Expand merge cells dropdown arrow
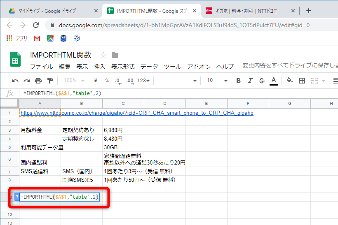This screenshot has width=338, height=225. point(323,81)
